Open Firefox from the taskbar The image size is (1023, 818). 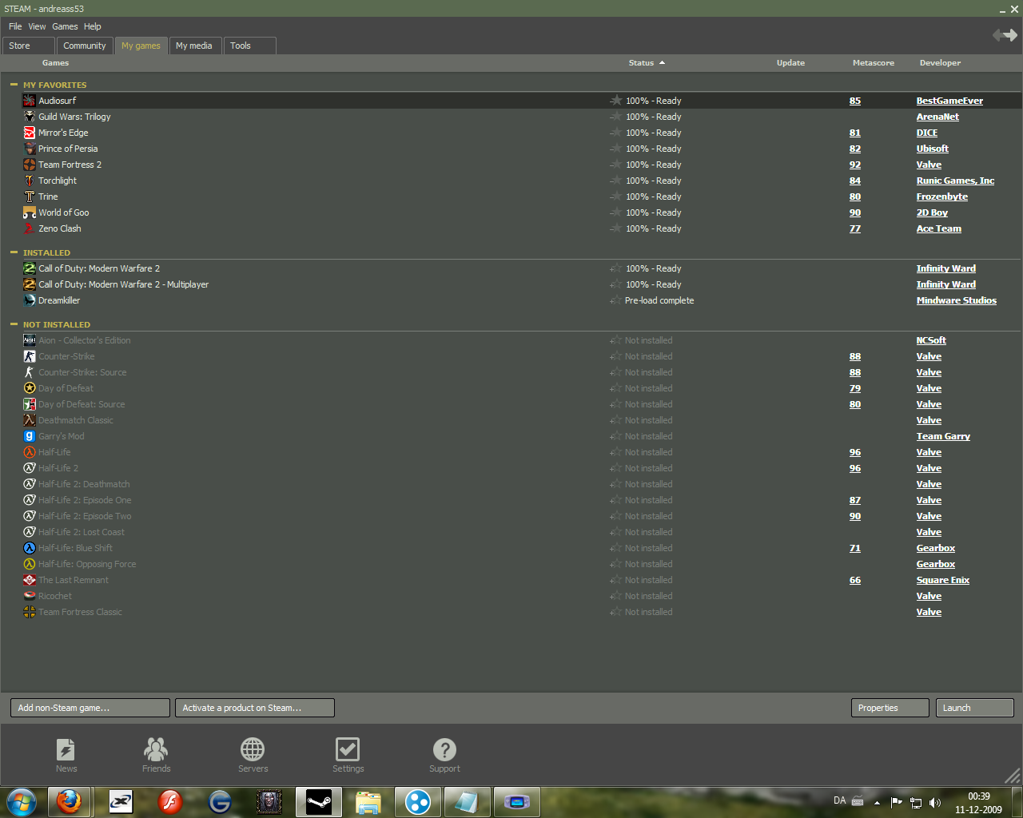tap(70, 801)
